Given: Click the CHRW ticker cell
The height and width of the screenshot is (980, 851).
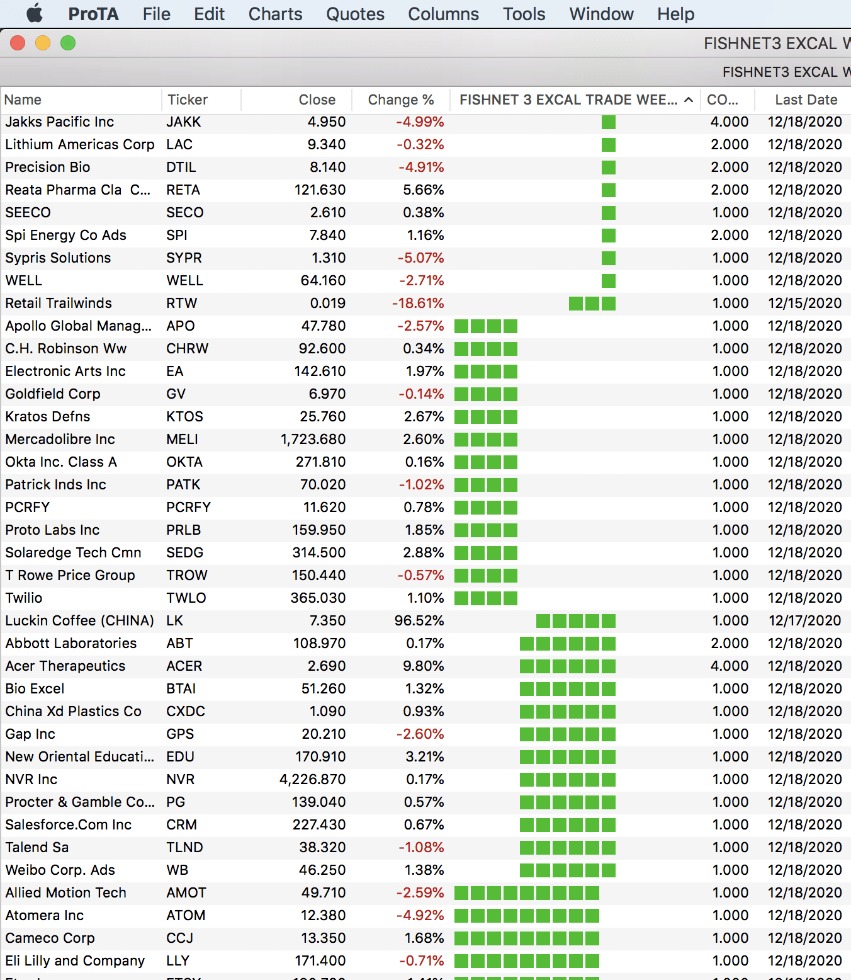Looking at the screenshot, I should [x=188, y=349].
